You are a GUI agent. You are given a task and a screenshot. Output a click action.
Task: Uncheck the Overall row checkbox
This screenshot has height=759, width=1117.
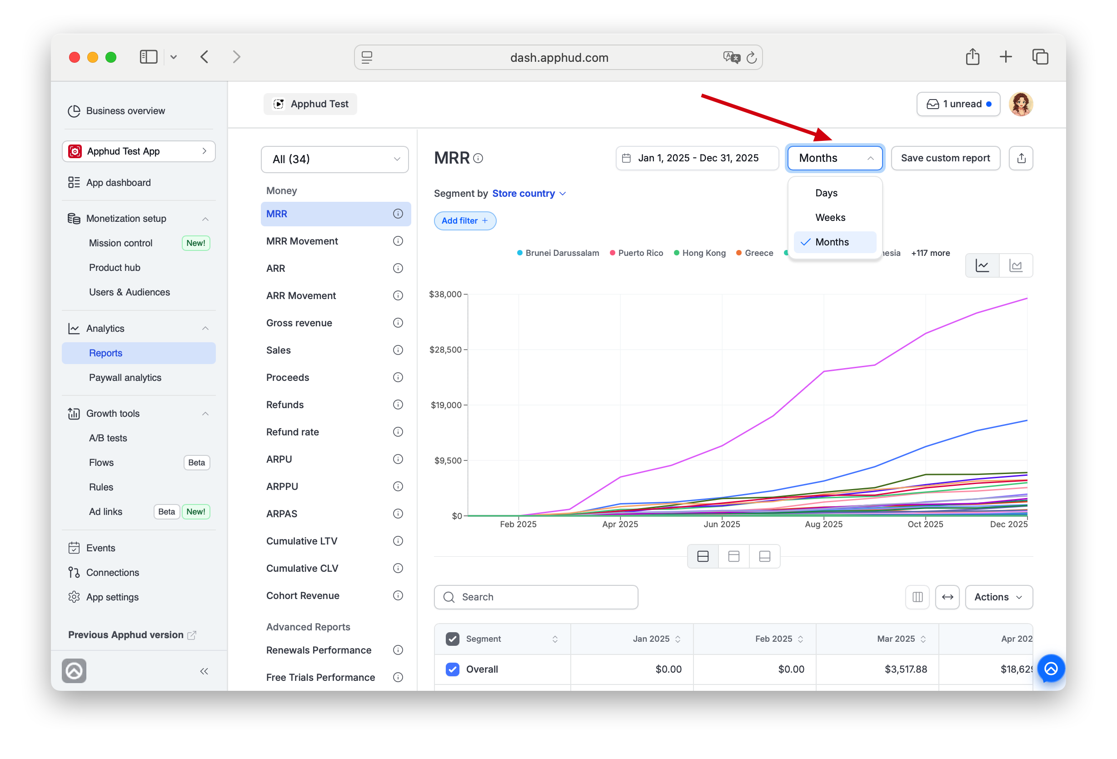452,669
